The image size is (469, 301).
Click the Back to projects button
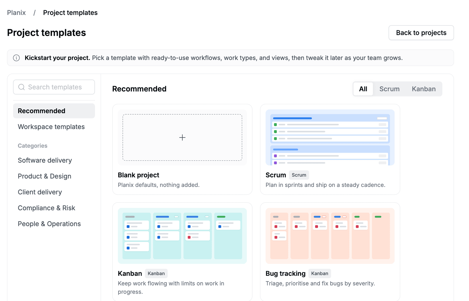421,33
